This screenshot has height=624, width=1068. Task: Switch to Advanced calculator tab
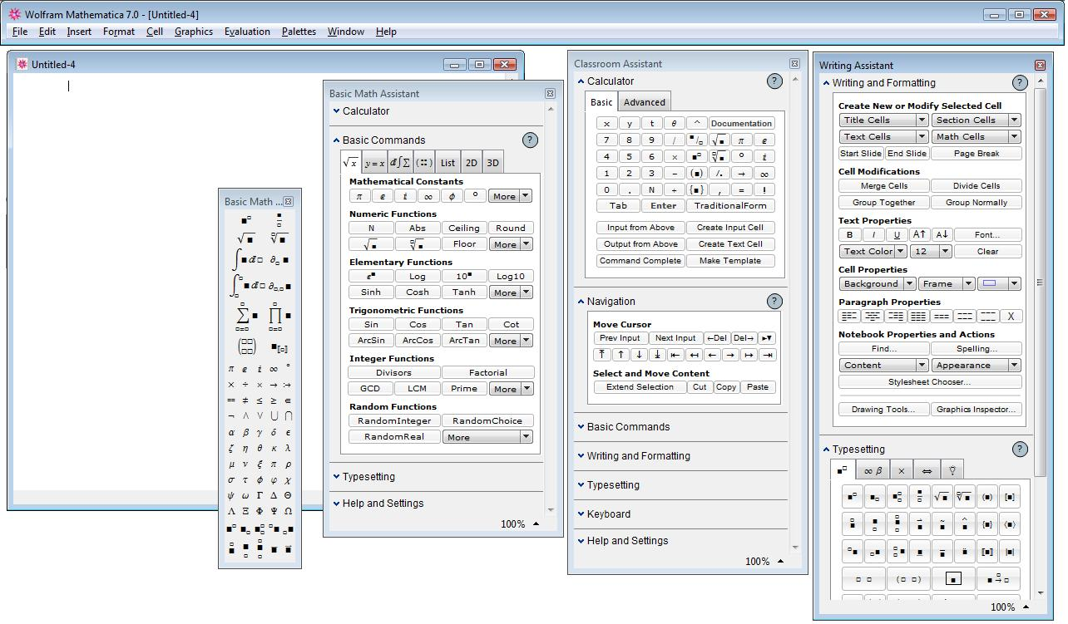point(645,102)
